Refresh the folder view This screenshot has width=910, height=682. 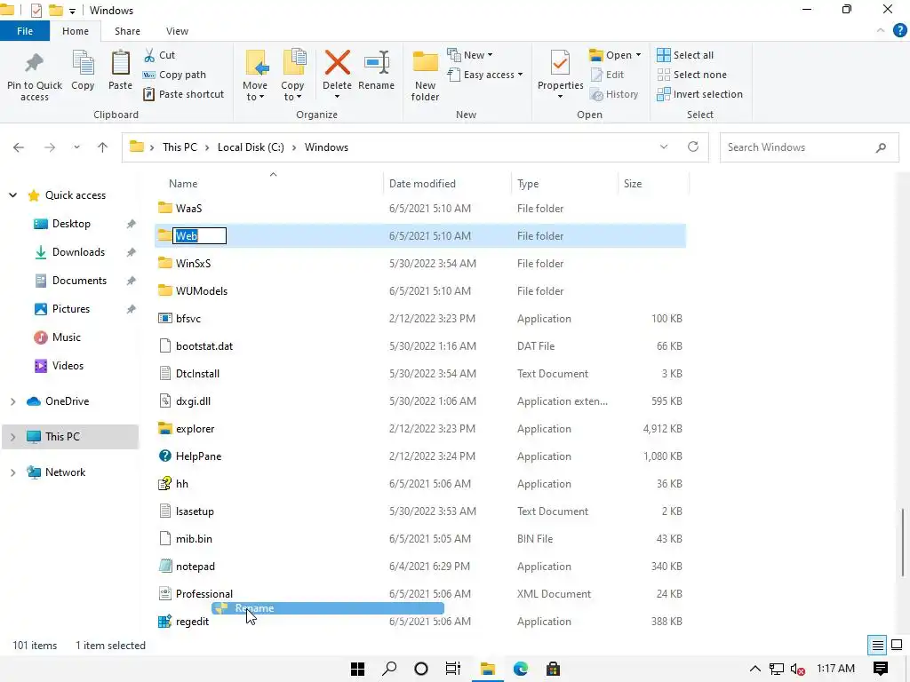[693, 147]
